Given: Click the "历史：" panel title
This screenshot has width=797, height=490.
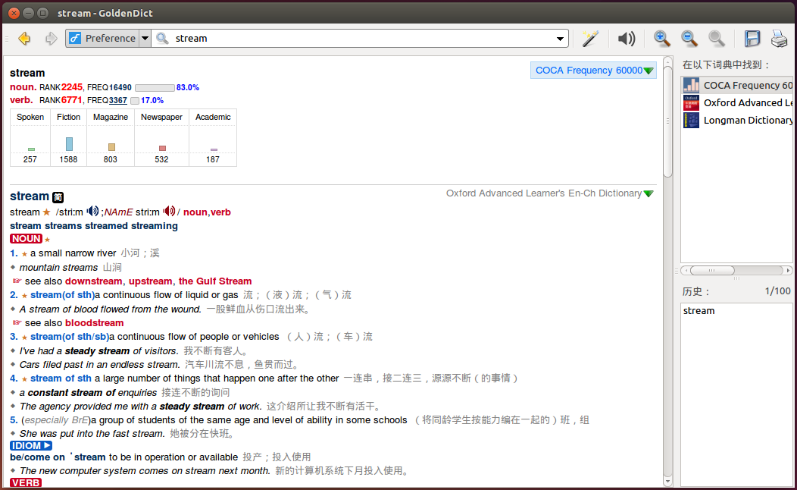Looking at the screenshot, I should pyautogui.click(x=696, y=291).
